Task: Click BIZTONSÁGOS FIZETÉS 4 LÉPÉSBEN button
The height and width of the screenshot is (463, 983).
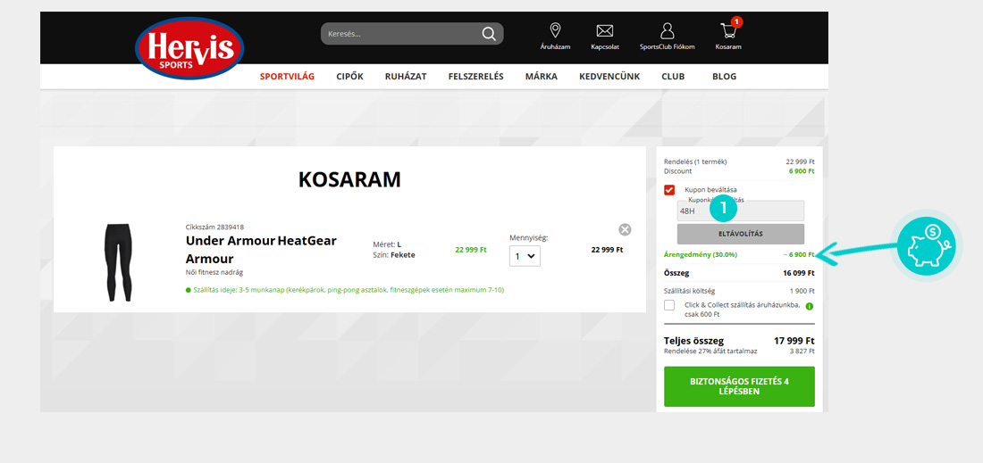Action: (x=739, y=386)
